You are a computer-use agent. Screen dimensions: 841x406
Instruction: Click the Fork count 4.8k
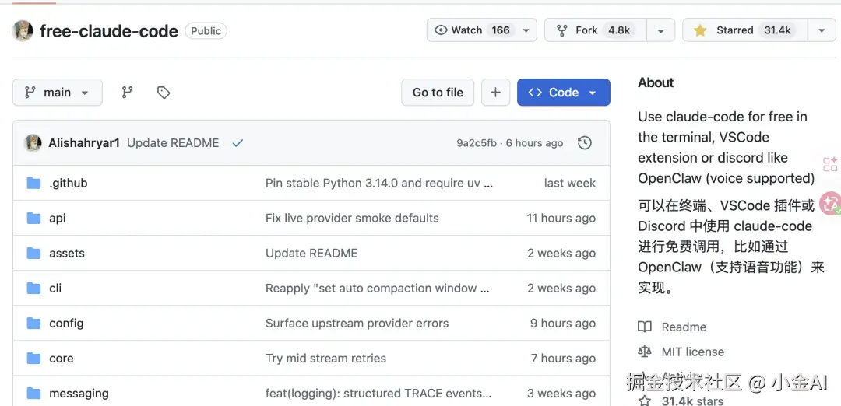coord(619,30)
